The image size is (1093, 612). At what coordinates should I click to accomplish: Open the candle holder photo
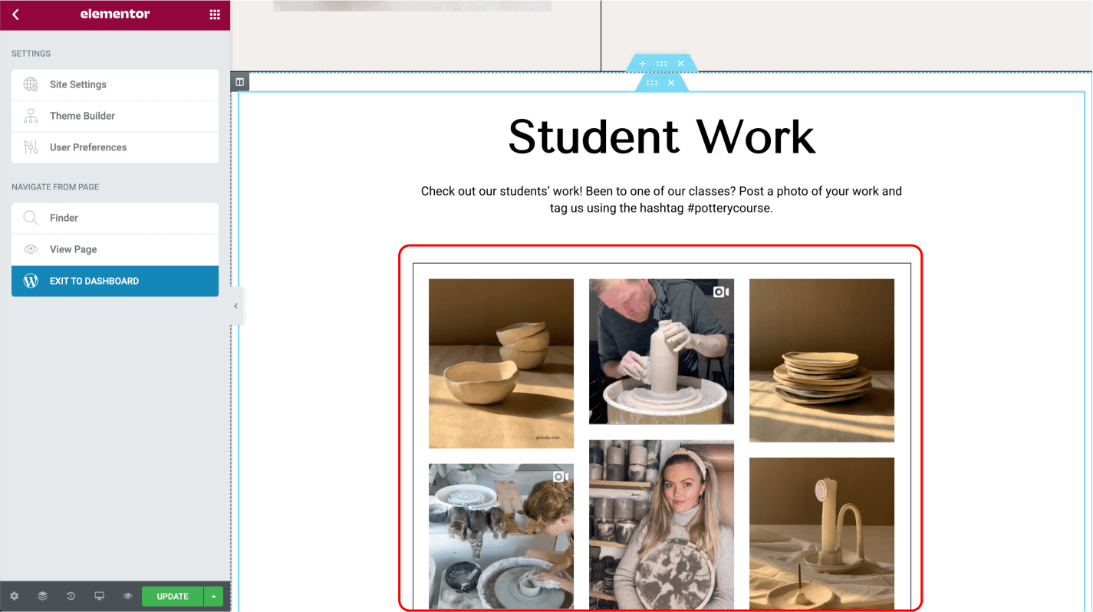(x=821, y=534)
